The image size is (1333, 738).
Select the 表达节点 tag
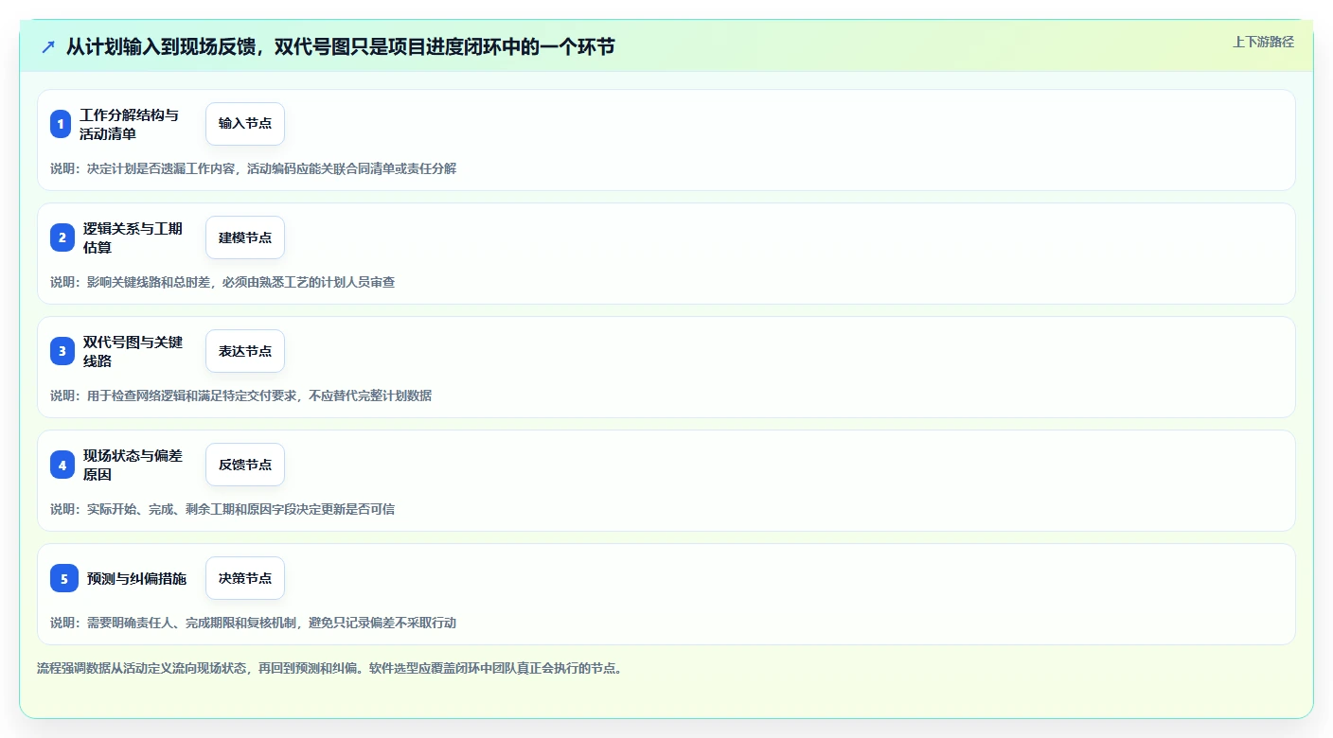[245, 351]
